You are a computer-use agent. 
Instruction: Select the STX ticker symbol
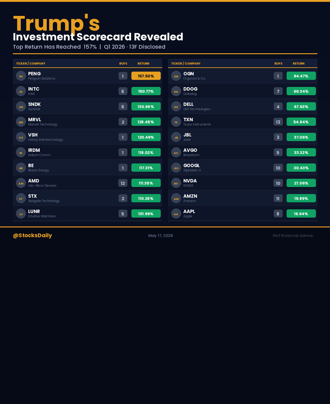(33, 196)
